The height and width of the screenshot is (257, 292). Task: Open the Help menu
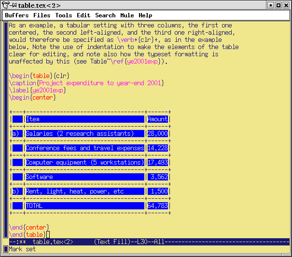coord(145,15)
